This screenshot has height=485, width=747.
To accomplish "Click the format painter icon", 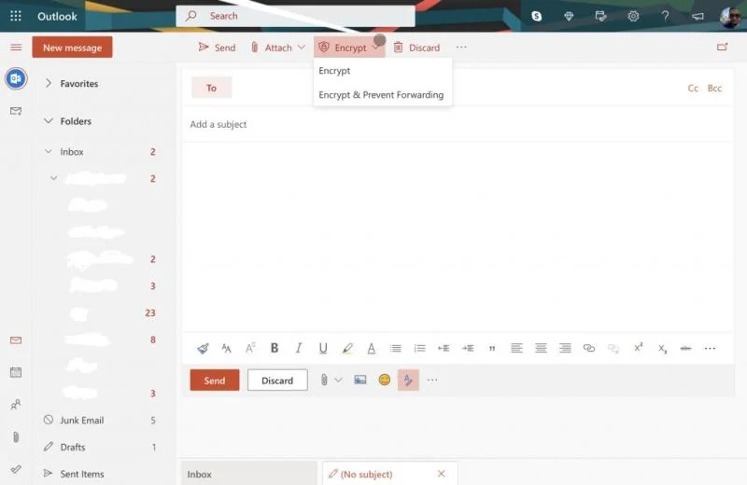I will point(203,349).
